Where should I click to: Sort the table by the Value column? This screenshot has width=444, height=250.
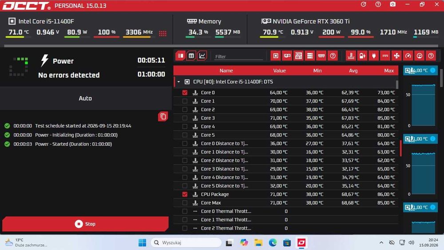(279, 71)
